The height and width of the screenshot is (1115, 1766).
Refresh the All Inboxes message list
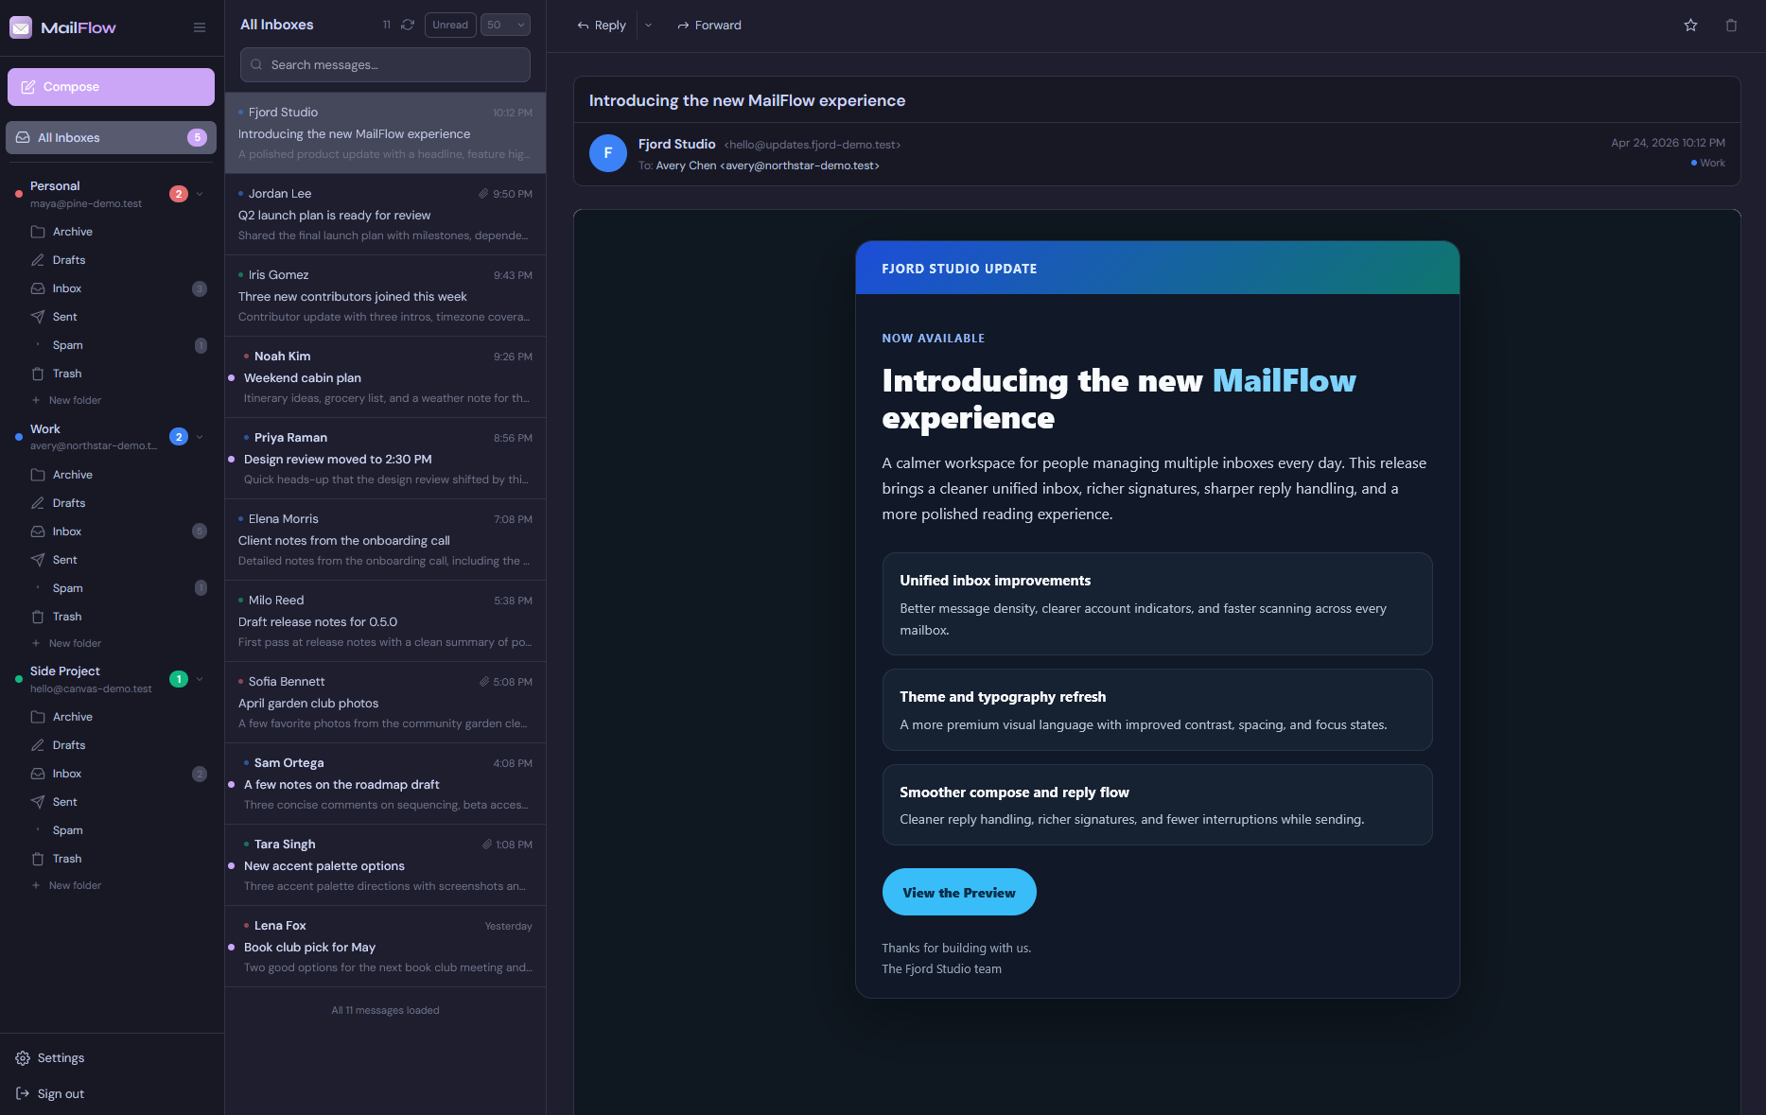point(408,25)
